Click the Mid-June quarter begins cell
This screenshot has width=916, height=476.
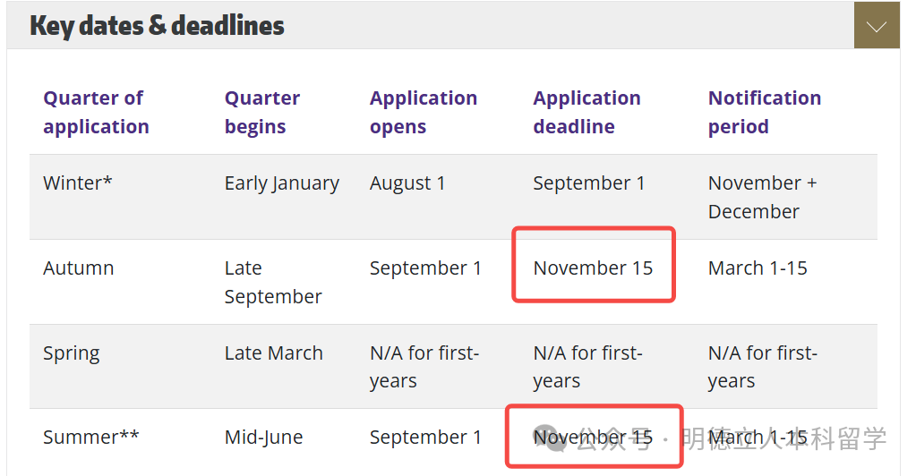point(263,438)
